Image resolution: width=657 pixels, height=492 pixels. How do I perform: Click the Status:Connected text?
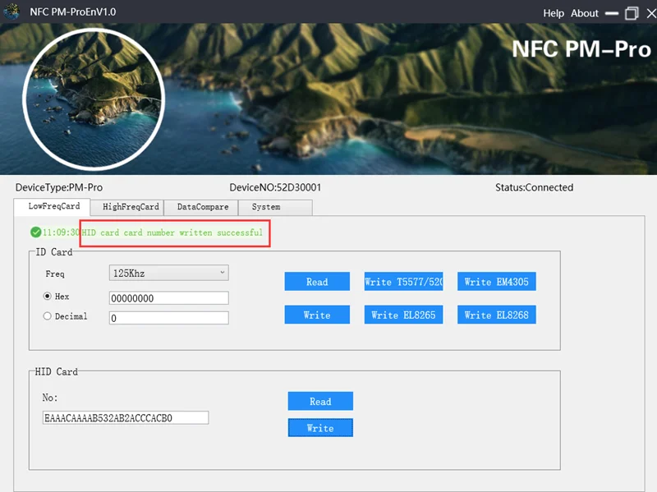[x=535, y=187]
